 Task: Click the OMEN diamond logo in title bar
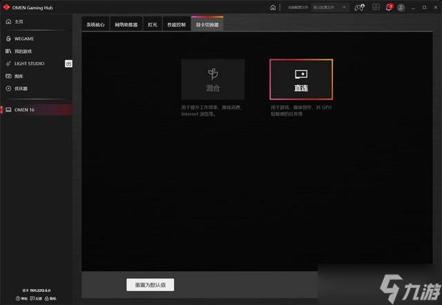pos(6,8)
